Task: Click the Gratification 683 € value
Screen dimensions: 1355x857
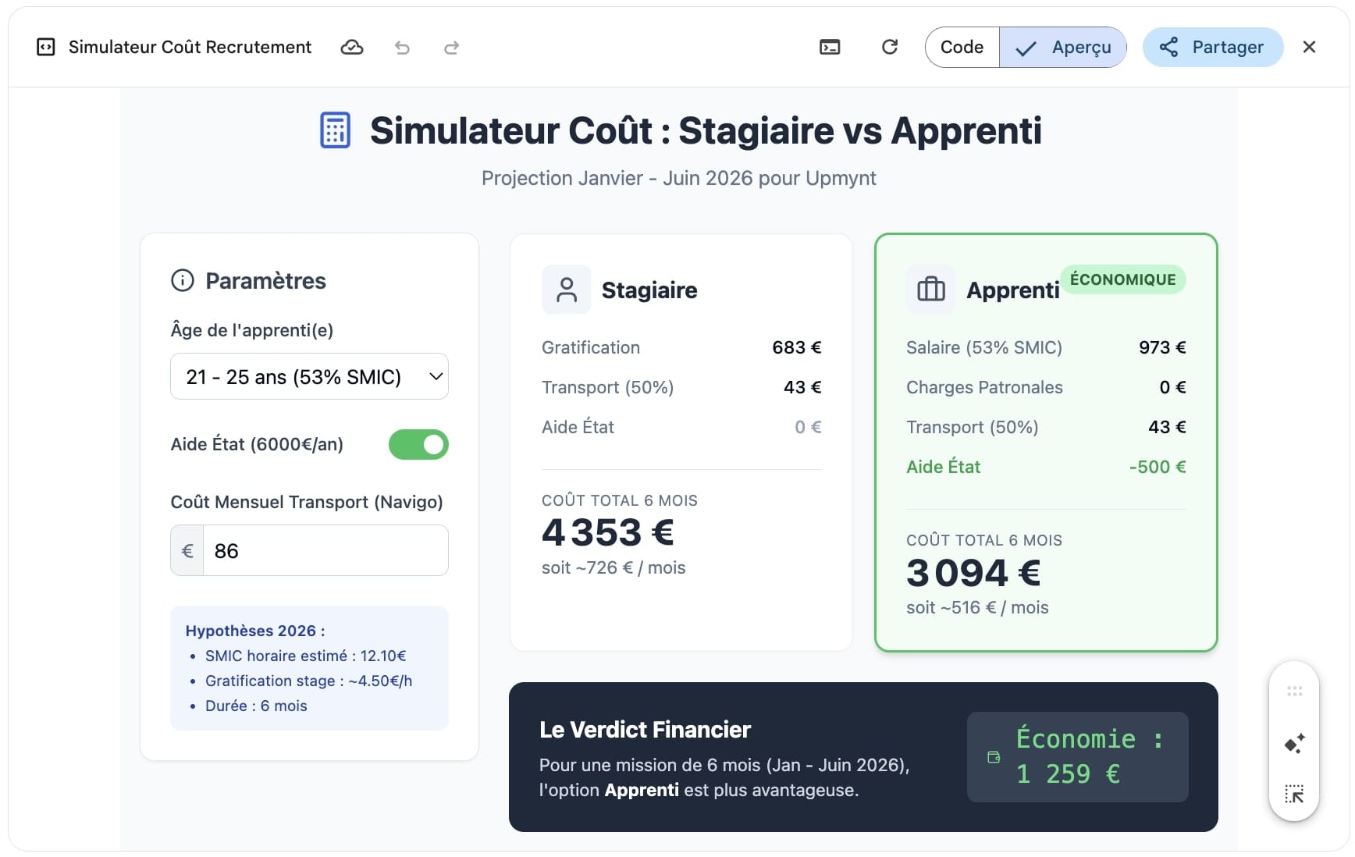Action: [x=797, y=347]
